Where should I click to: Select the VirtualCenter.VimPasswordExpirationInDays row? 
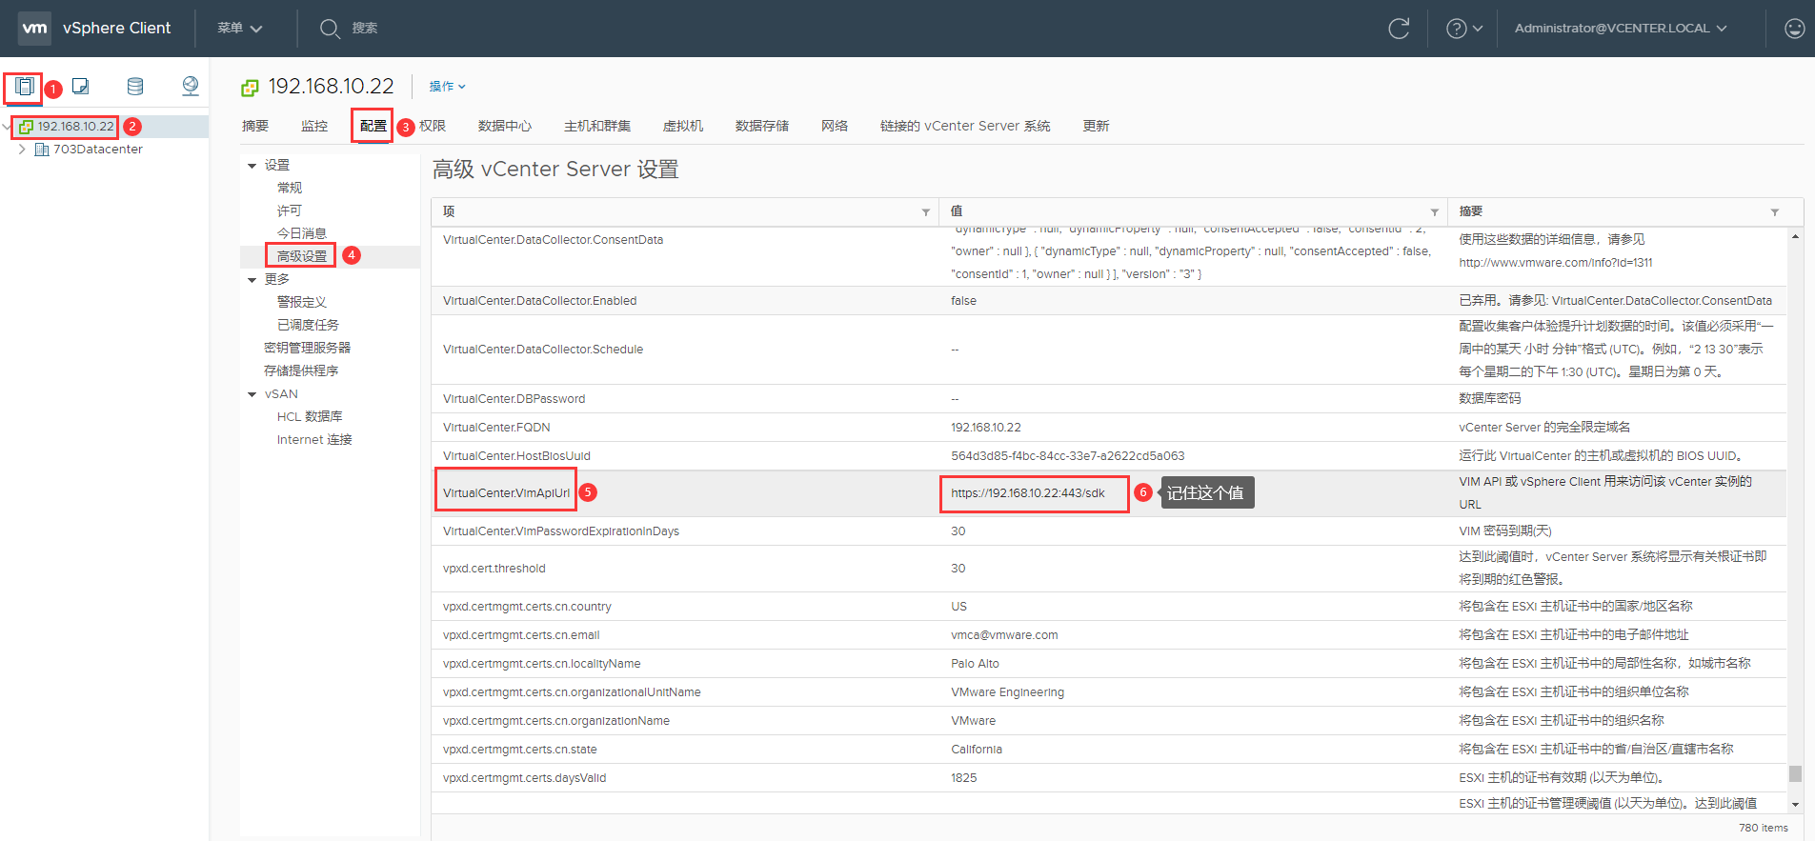[1109, 531]
